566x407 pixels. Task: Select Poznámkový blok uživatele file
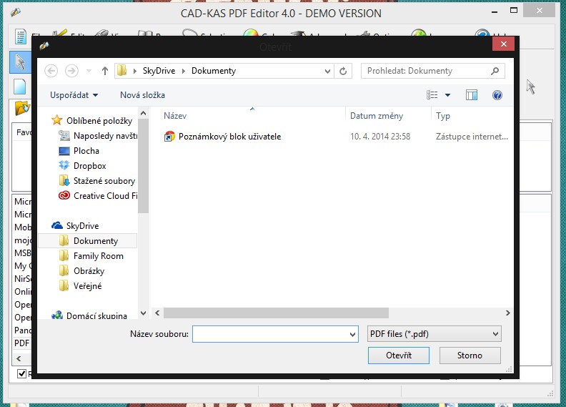click(229, 137)
